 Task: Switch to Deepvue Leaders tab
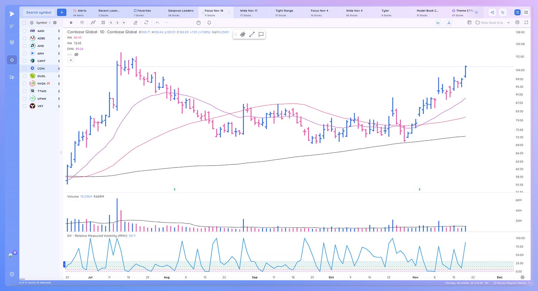[x=181, y=13]
